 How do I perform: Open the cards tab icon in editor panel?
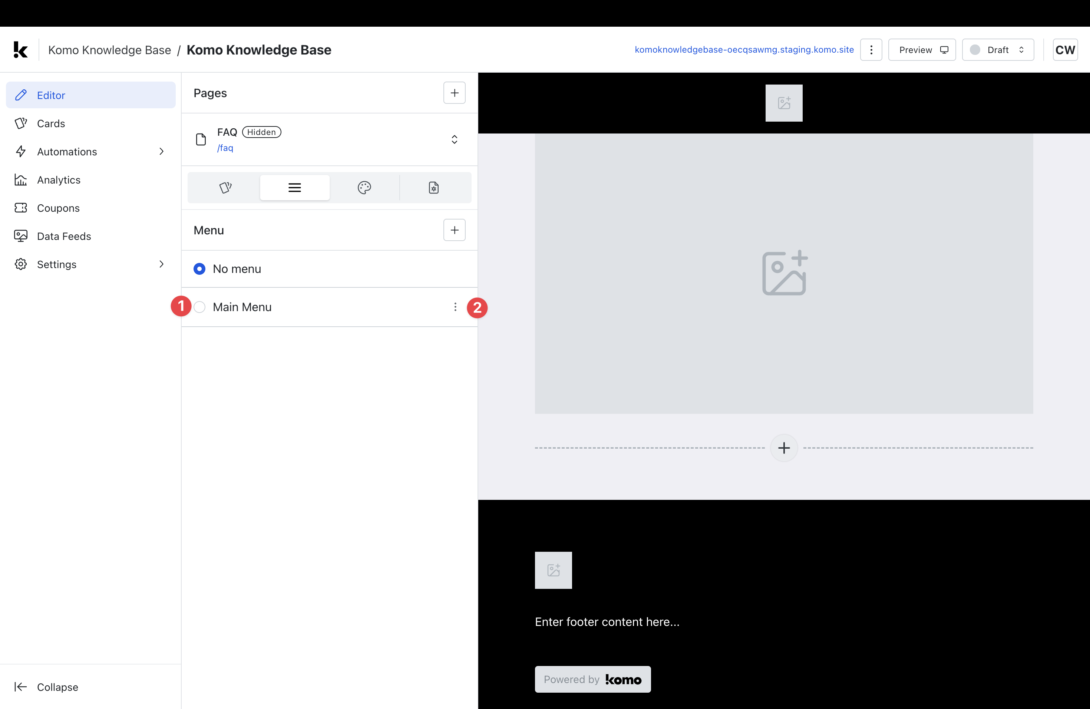pos(225,187)
